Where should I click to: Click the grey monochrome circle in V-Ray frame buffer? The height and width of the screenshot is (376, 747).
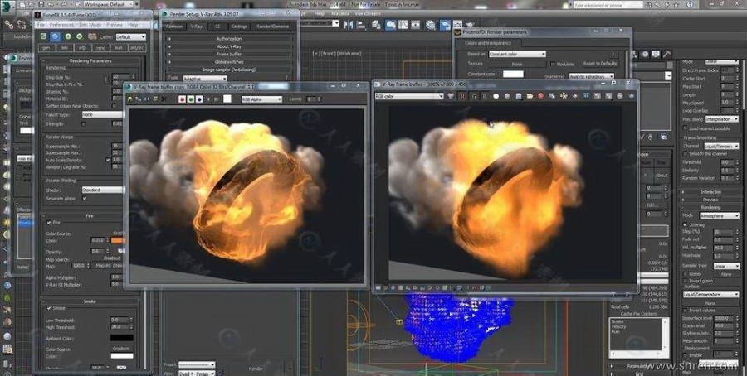coord(507,96)
